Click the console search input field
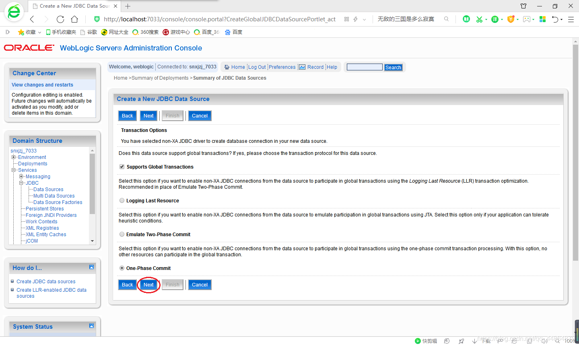Viewport: 579px width, 346px height. 365,67
